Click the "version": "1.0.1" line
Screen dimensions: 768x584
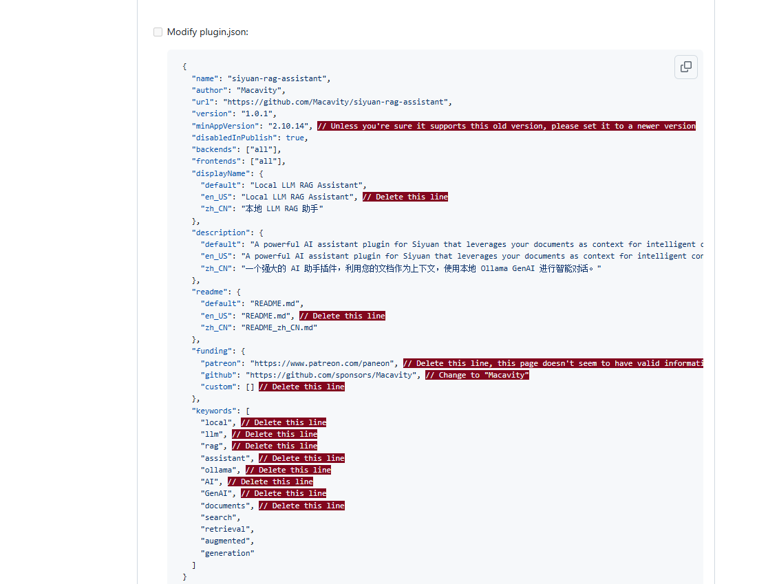pos(234,113)
